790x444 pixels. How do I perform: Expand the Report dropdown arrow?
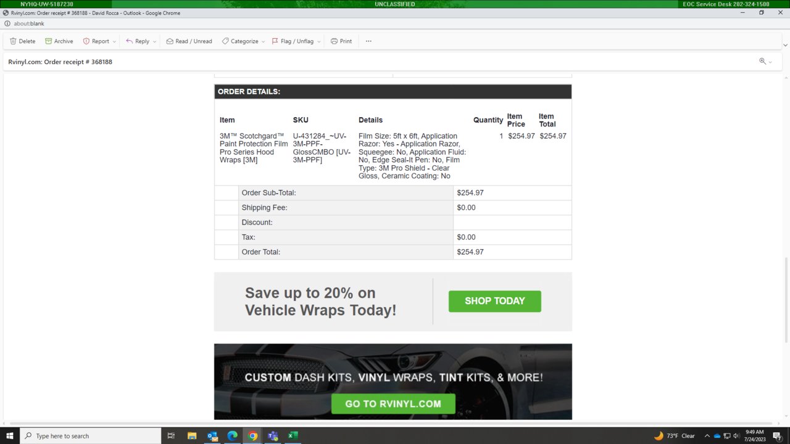[x=114, y=42]
